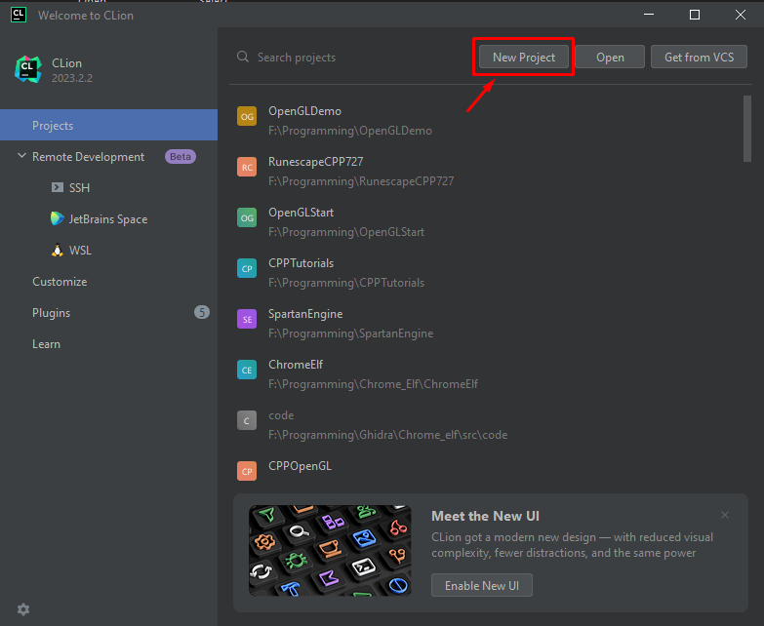Screen dimensions: 764x626
Task: Click the JetBrains Space logo icon
Action: point(57,218)
